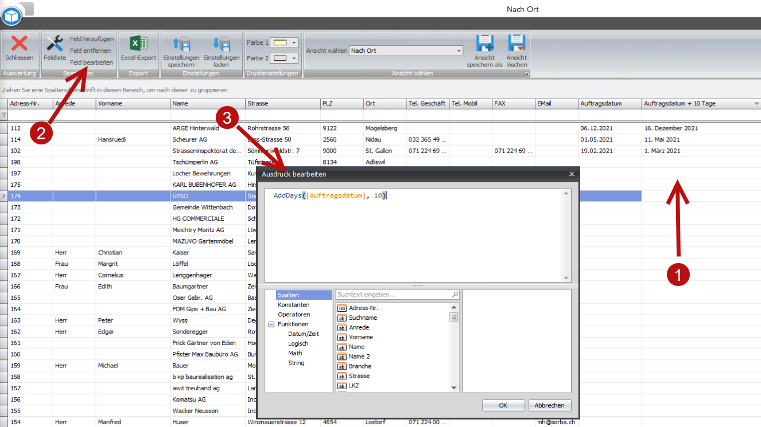Image resolution: width=761 pixels, height=427 pixels.
Task: Click the Abbrechen button
Action: tap(550, 405)
